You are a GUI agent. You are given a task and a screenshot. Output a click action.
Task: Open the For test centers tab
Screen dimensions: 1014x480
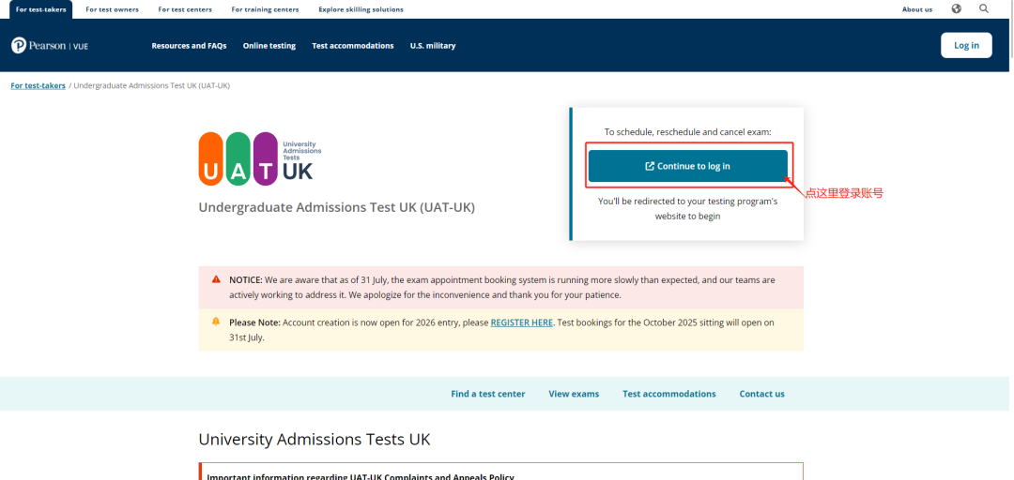tap(185, 9)
